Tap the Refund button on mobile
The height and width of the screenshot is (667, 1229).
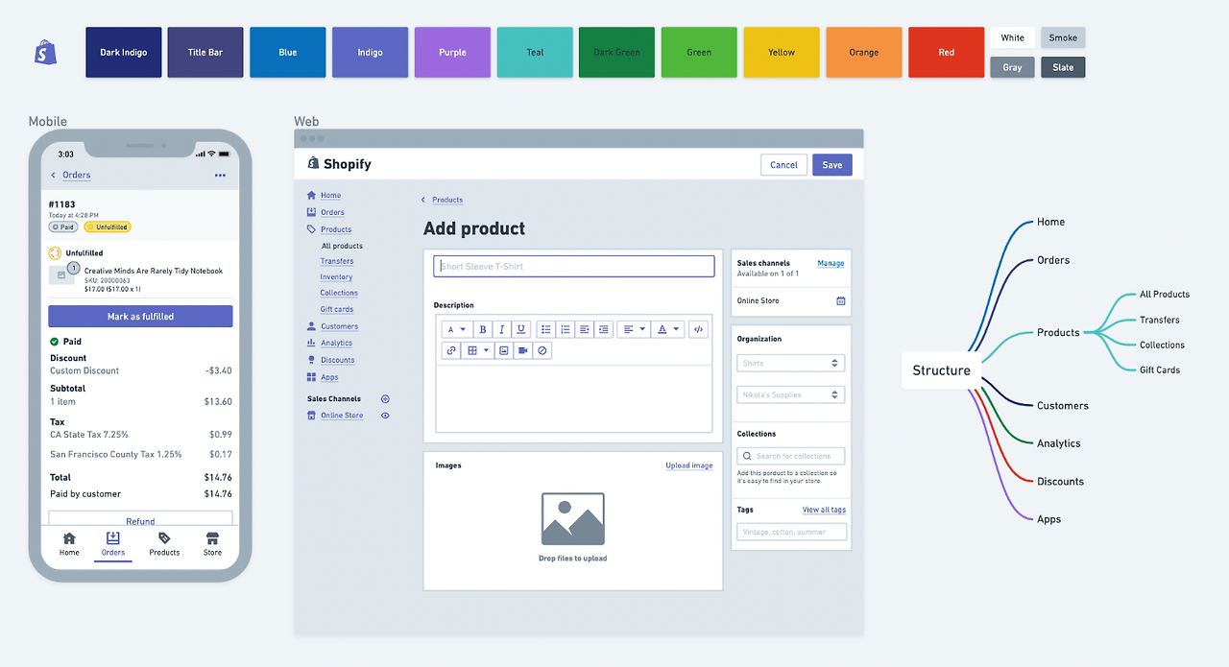click(140, 519)
